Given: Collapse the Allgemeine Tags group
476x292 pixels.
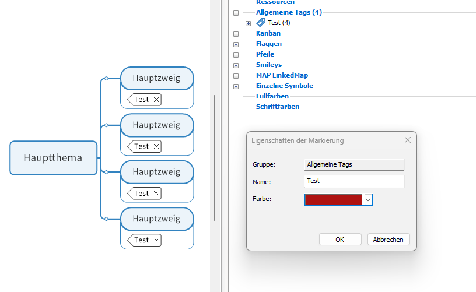Looking at the screenshot, I should click(x=236, y=12).
